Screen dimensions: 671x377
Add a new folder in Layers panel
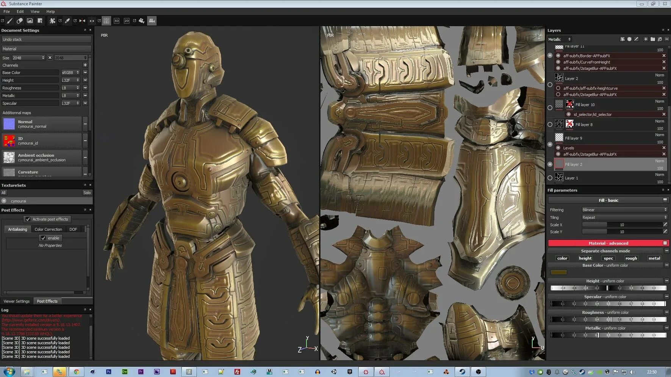click(x=653, y=39)
